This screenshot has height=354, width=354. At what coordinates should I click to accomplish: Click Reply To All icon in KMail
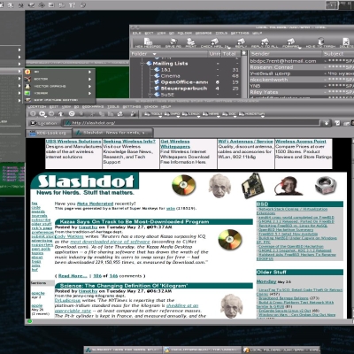(265, 42)
